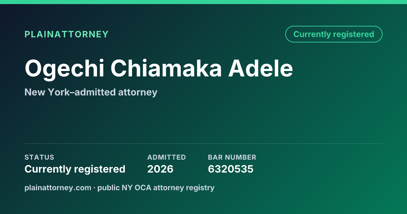The width and height of the screenshot is (407, 214).
Task: Click the horizontal divider line above STATUS
Action: pos(203,143)
